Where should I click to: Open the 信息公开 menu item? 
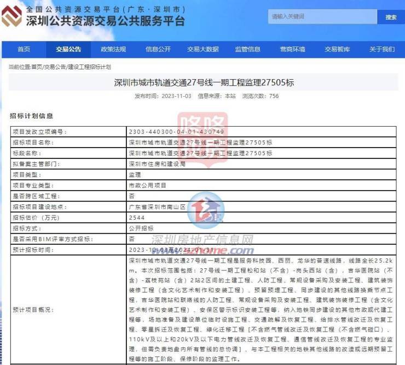click(x=158, y=49)
